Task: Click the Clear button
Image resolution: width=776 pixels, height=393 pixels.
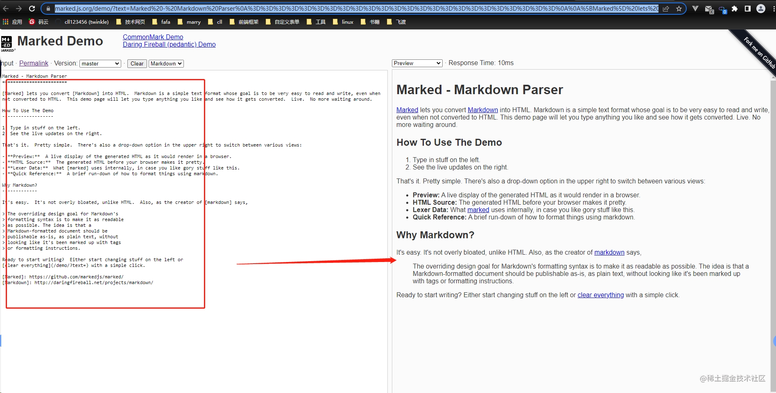Action: (137, 63)
